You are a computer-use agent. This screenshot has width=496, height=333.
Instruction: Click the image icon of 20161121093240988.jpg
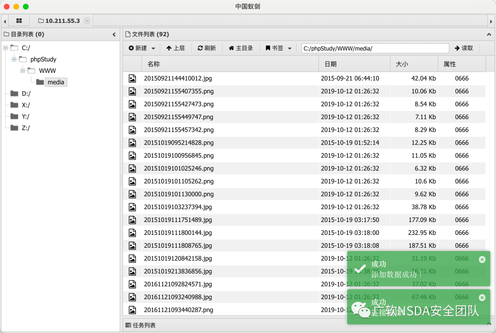click(x=132, y=297)
